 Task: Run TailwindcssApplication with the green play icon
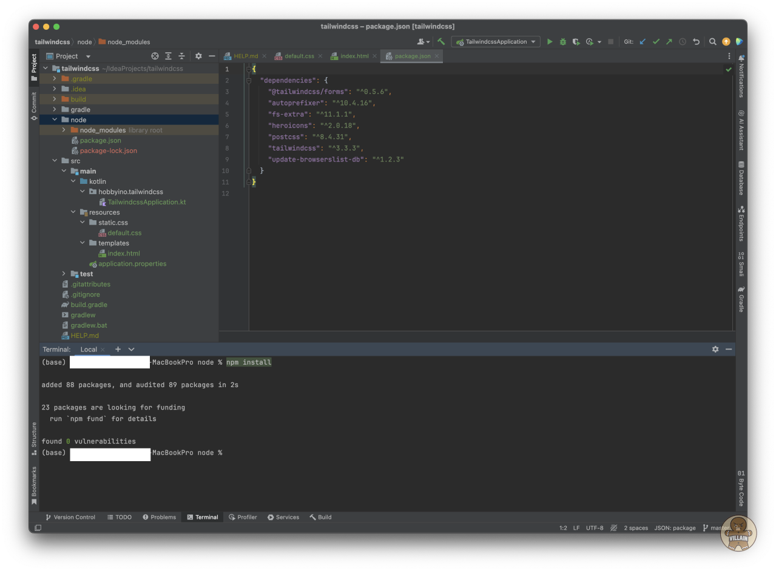tap(550, 42)
